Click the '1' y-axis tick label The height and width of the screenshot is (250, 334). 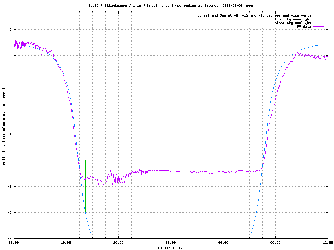(x=10, y=134)
